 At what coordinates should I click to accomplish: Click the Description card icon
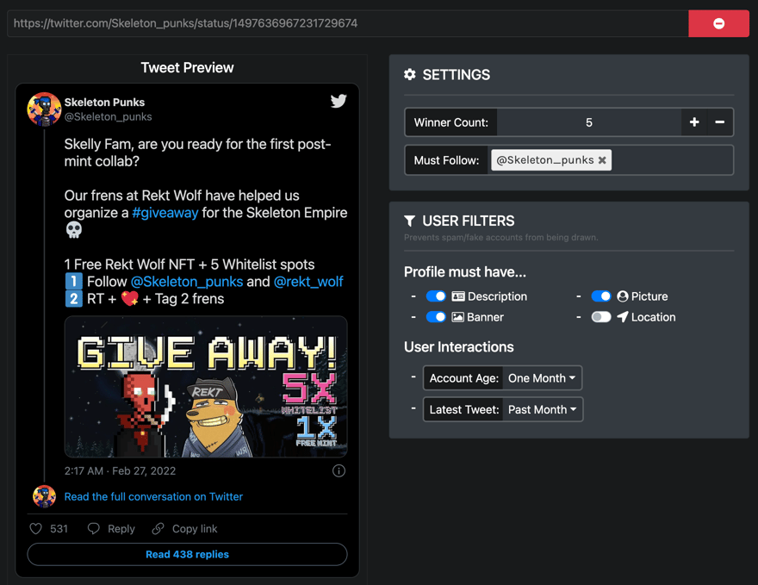(x=457, y=296)
